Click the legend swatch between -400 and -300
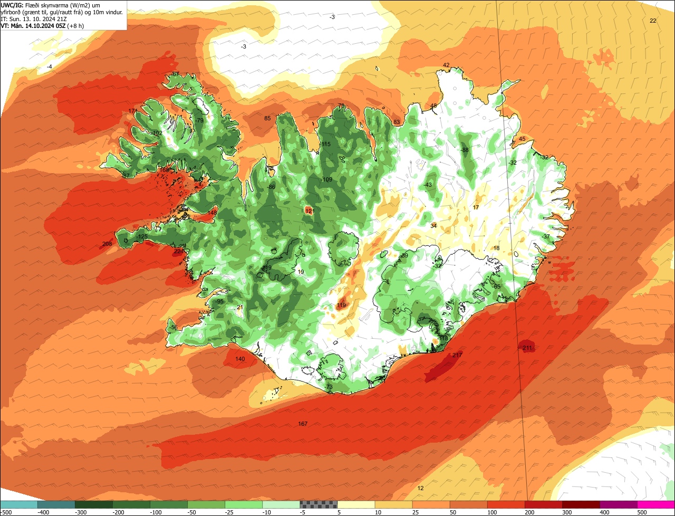This screenshot has height=516, width=675. [56, 504]
